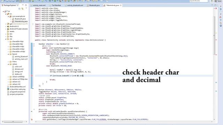Click the red error indicator atop overview ruler
Viewport: 223px width, 125px height.
tap(216, 8)
